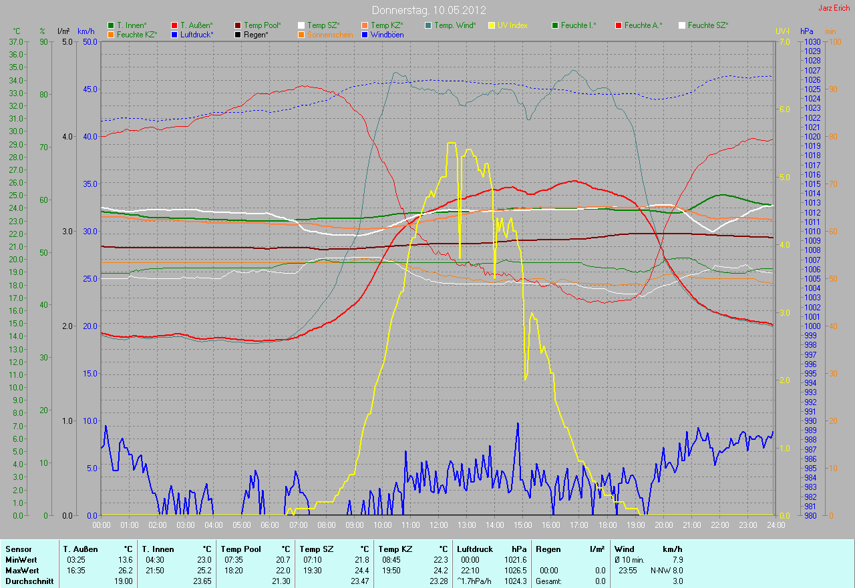Select the 'Temp. Wind*' legend label

coord(455,25)
